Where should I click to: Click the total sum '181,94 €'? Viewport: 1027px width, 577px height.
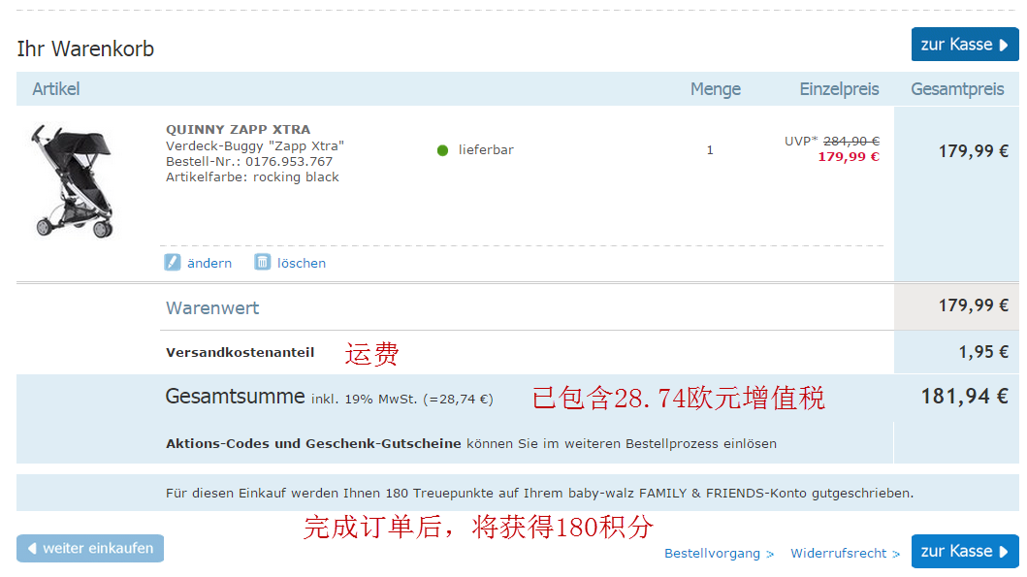coord(965,397)
